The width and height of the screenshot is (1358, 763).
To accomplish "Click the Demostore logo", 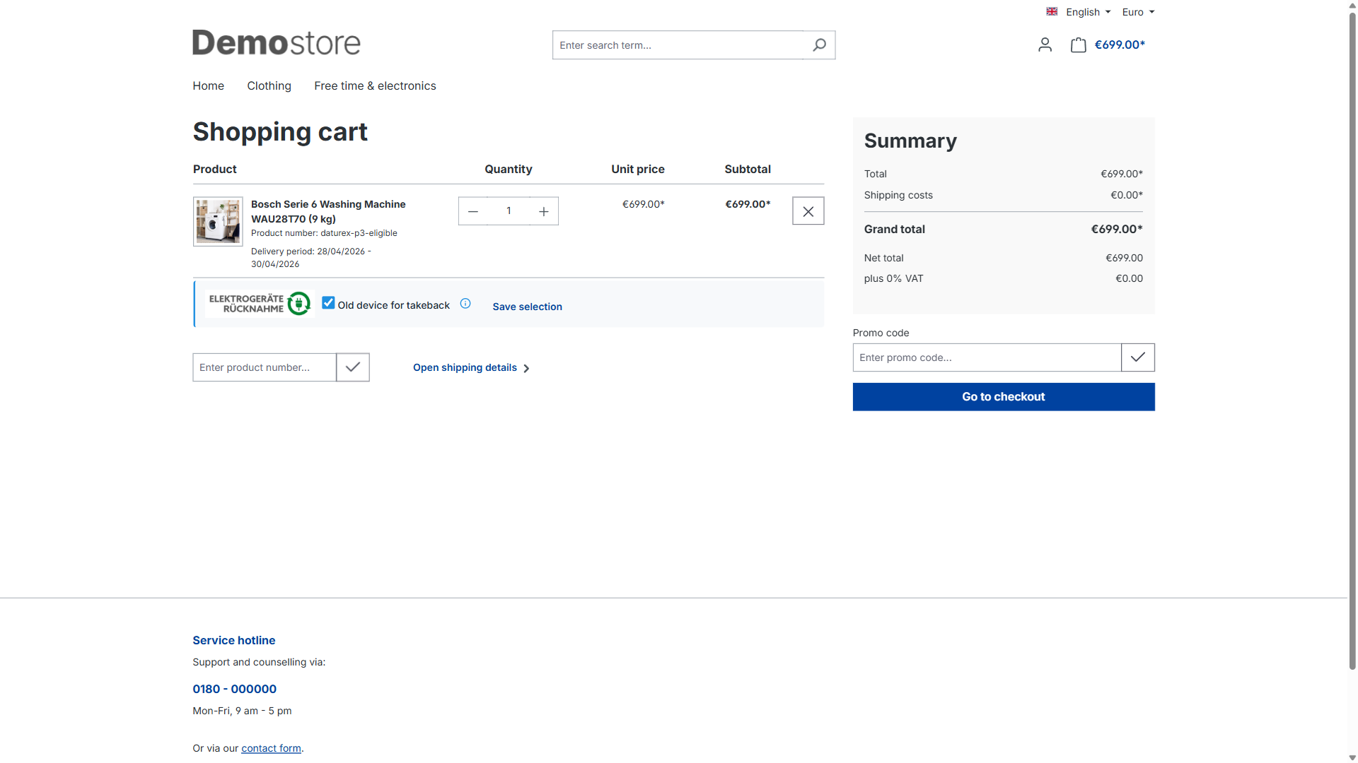I will tap(277, 43).
